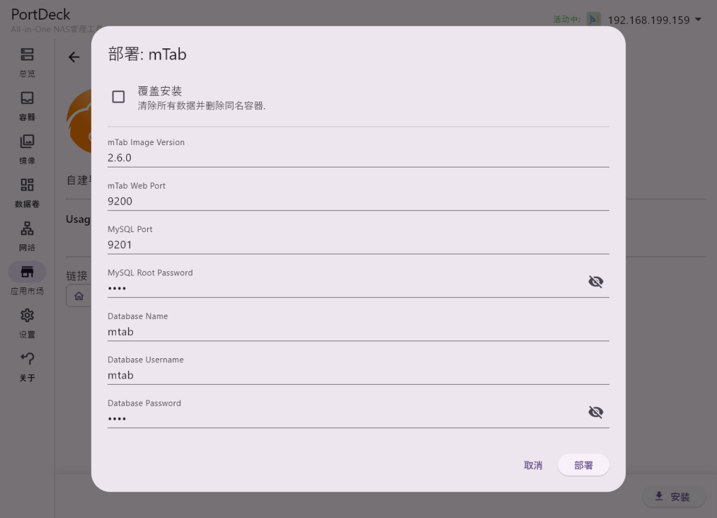Reveal the Database Password text
717x518 pixels.
[x=595, y=412]
